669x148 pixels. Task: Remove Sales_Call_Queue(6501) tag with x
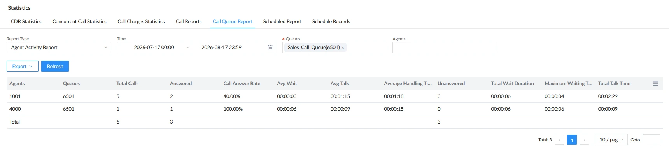coord(343,48)
